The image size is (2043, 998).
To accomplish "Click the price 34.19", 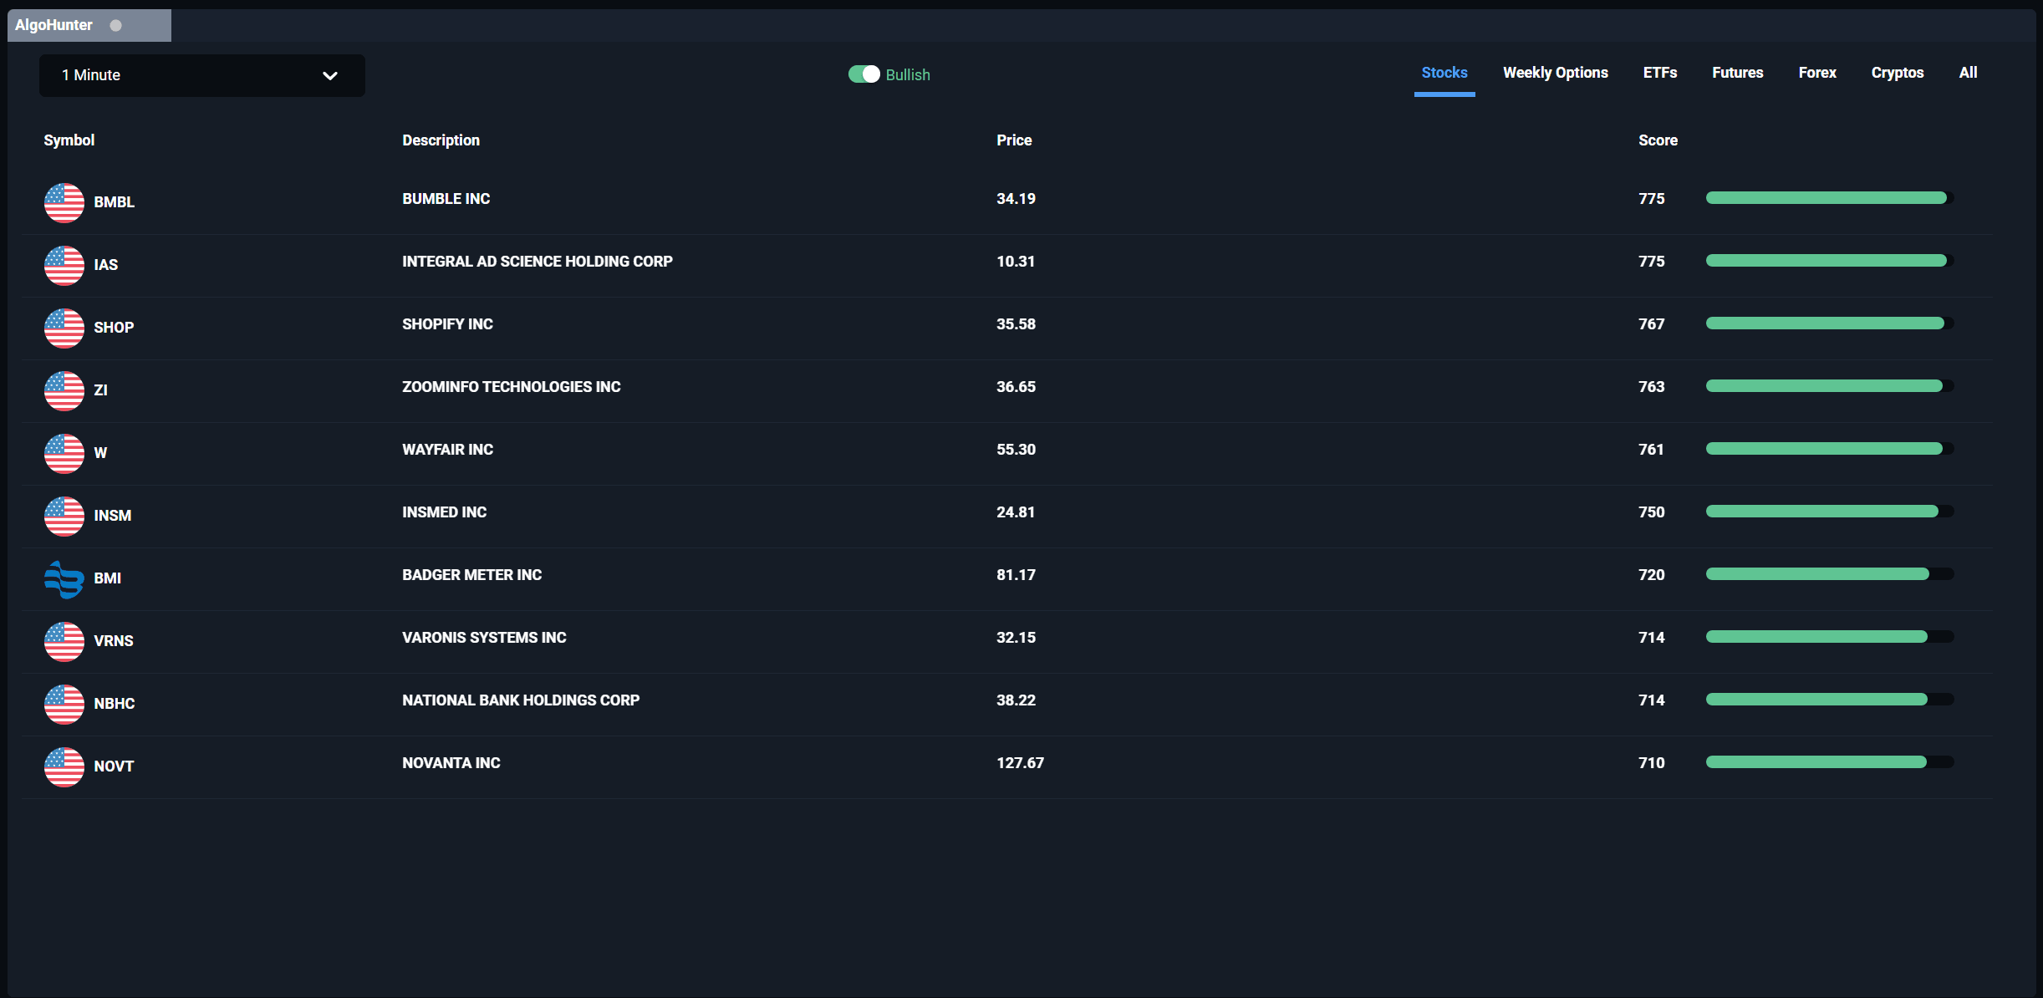I will [1016, 198].
